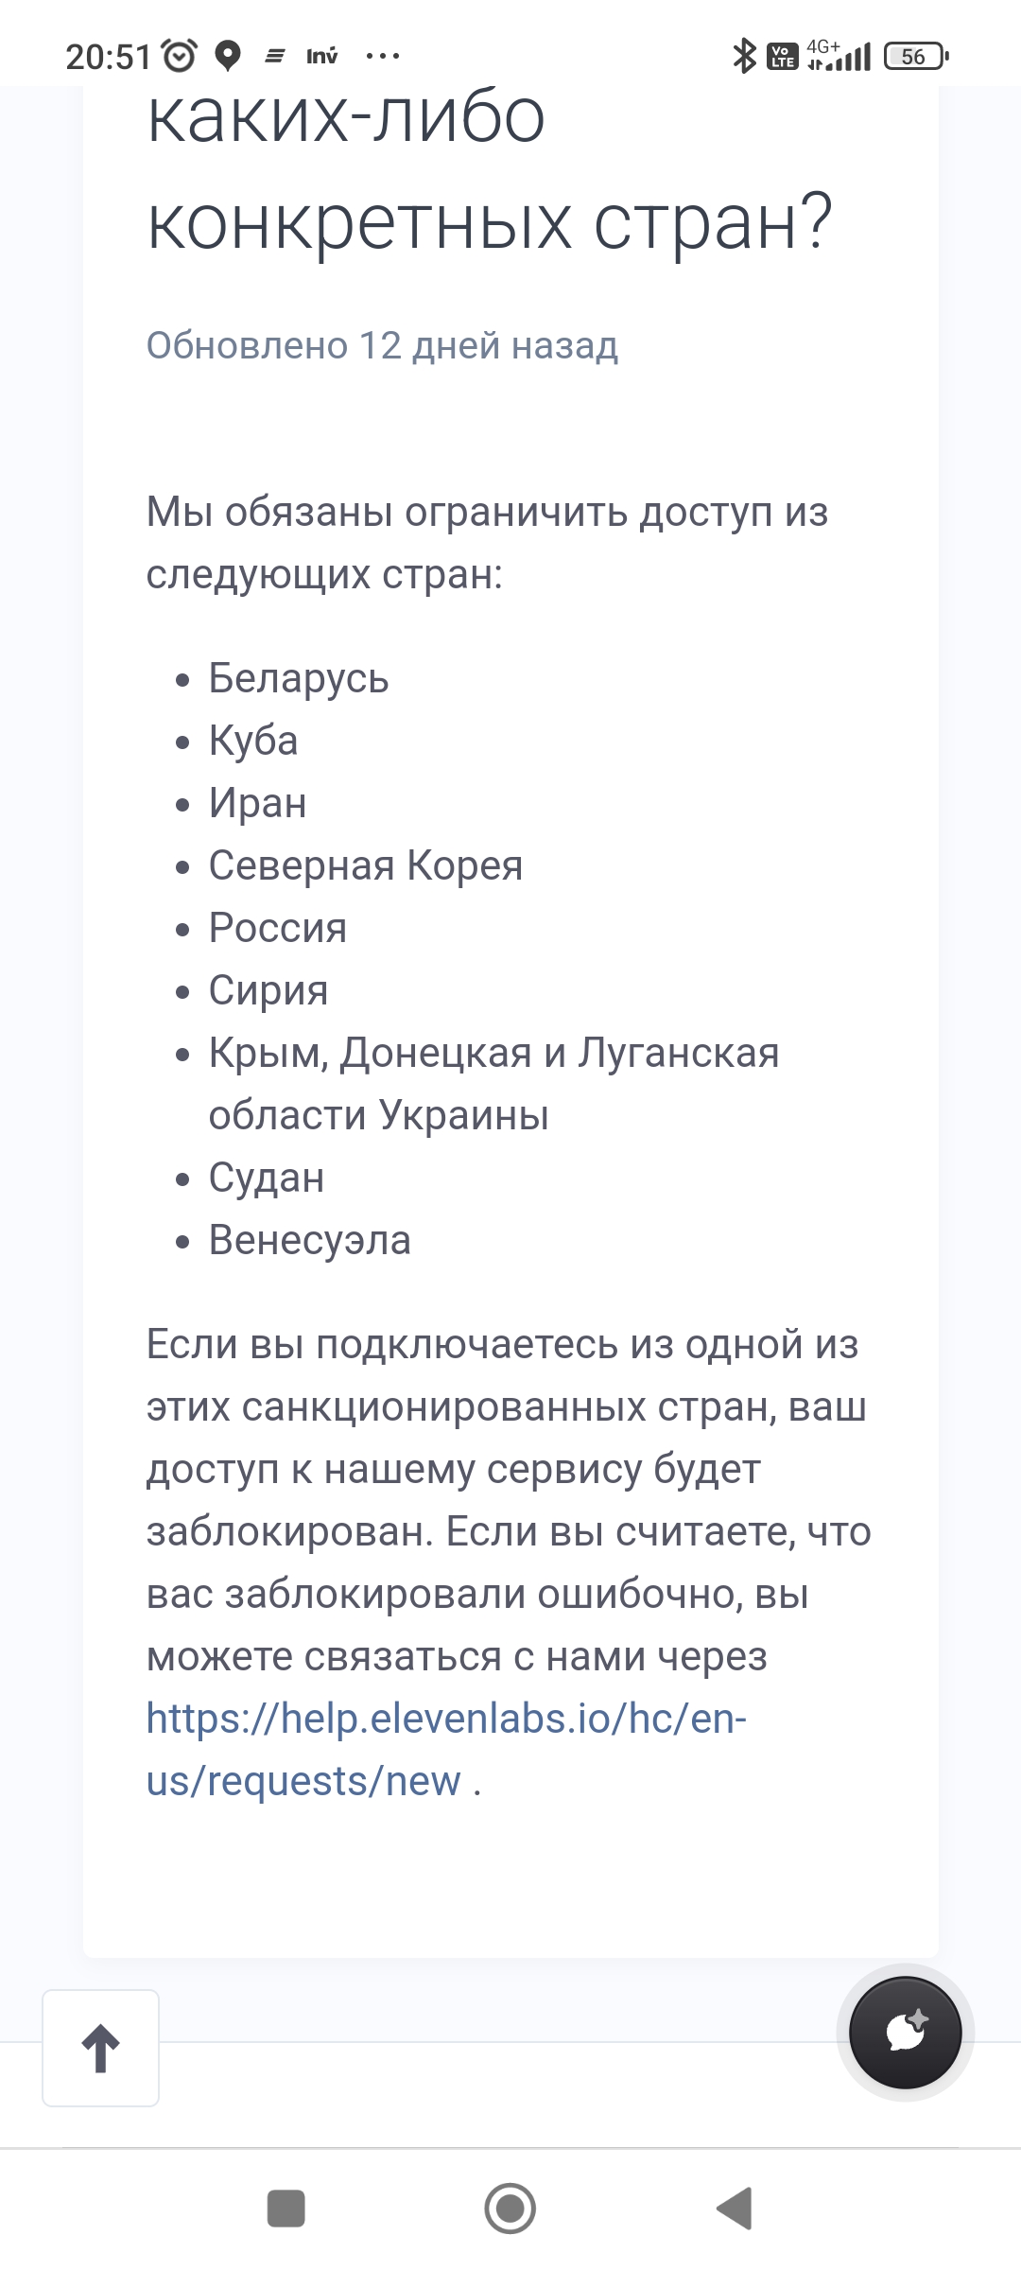Tap the location pin status icon
Image resolution: width=1021 pixels, height=2270 pixels.
[x=227, y=57]
